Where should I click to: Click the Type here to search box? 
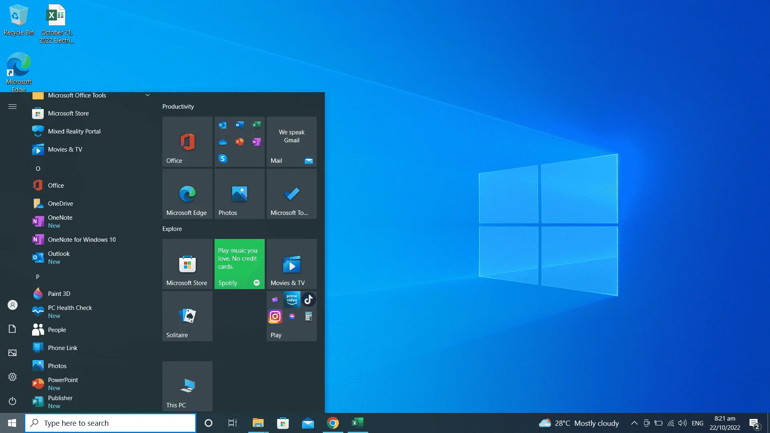[x=111, y=423]
